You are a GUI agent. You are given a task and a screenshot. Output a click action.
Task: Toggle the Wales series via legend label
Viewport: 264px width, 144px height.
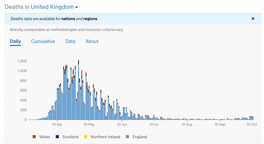45,137
